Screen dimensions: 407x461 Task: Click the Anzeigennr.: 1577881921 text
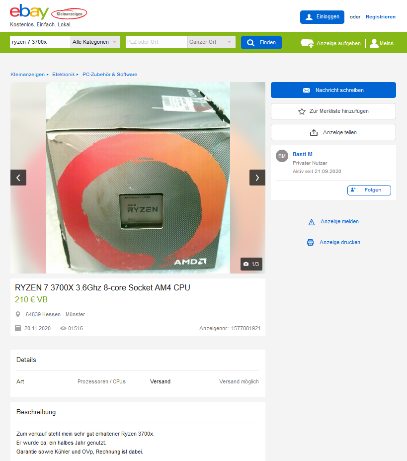tap(230, 328)
